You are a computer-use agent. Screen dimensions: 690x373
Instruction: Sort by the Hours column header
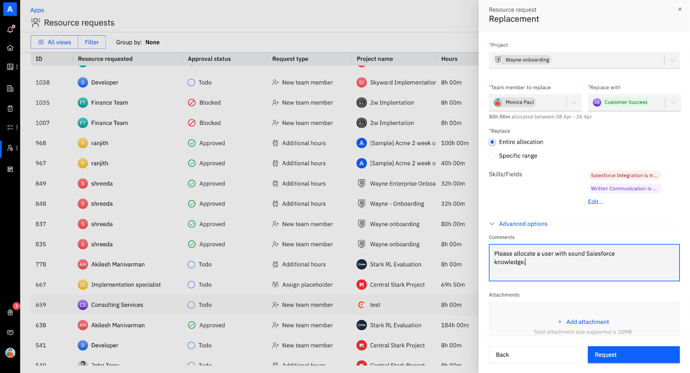click(449, 59)
